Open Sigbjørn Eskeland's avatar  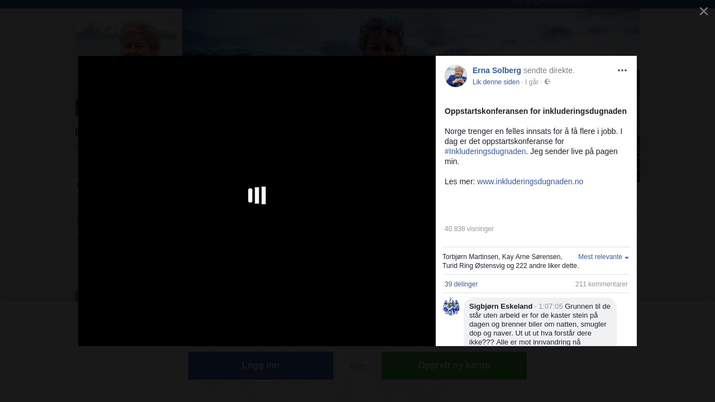pyautogui.click(x=451, y=307)
